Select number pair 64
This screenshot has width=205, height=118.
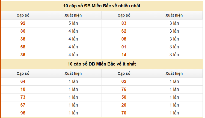pyautogui.click(x=23, y=82)
